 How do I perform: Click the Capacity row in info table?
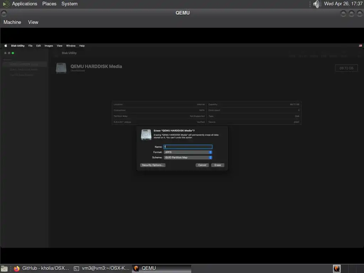254,105
